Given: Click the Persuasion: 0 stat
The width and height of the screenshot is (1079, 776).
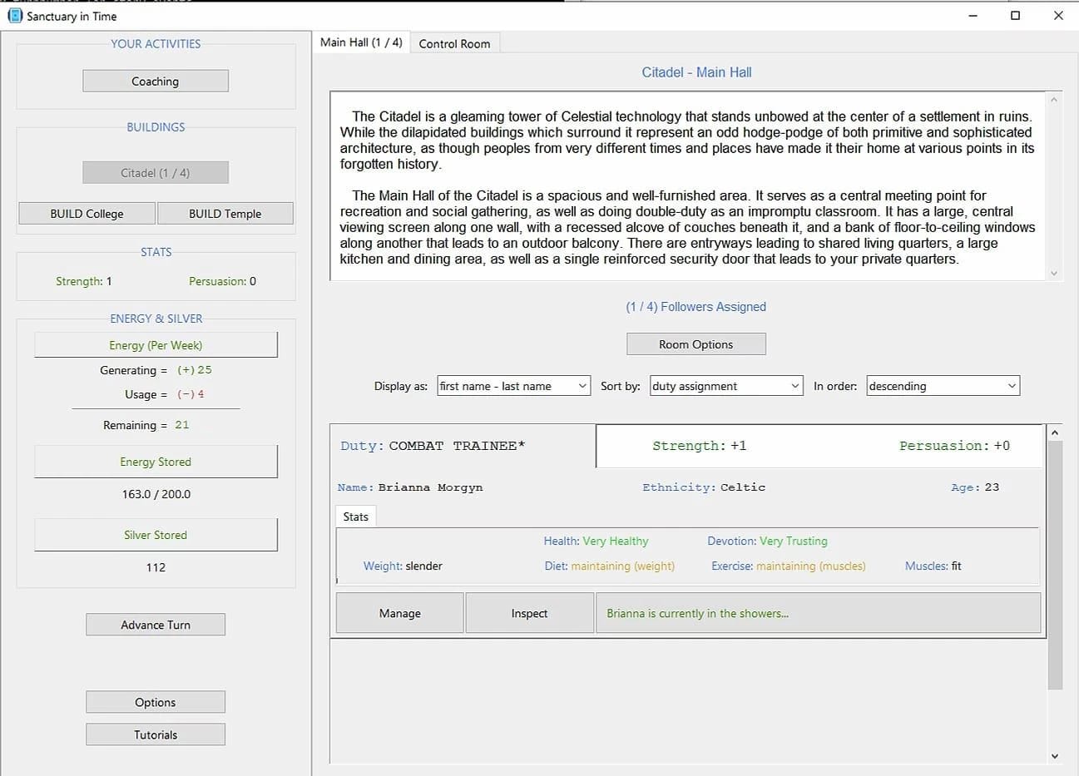Looking at the screenshot, I should (x=223, y=281).
